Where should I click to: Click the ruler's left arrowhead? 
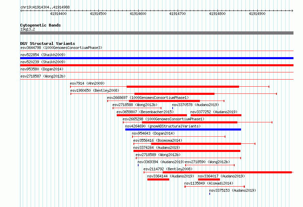(x=21, y=11)
